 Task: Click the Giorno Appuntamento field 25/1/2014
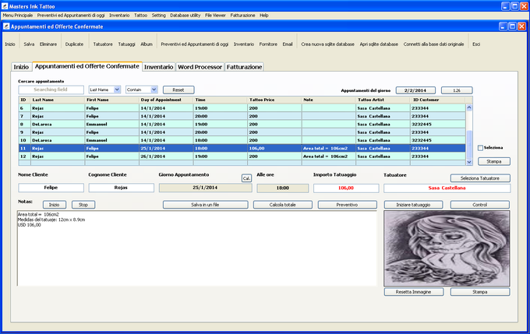[205, 188]
